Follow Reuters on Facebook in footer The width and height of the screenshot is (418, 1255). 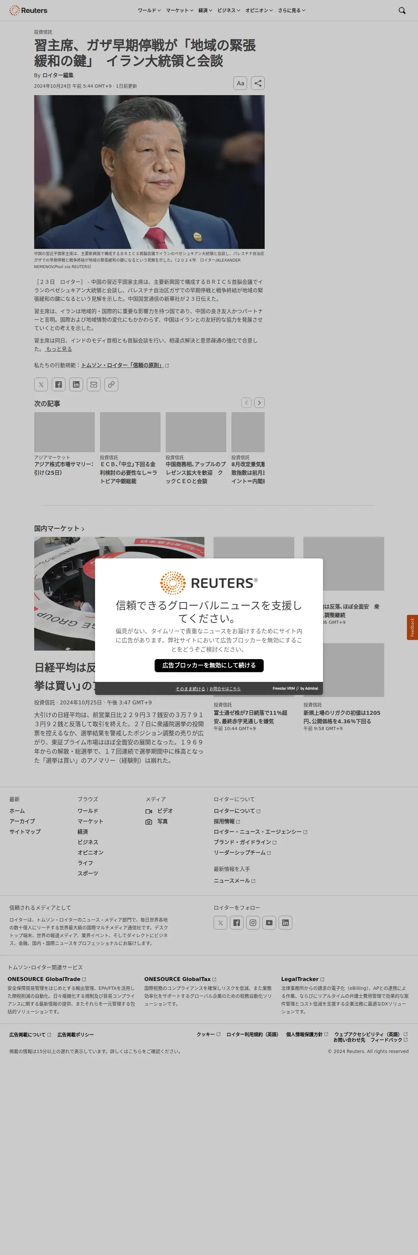pyautogui.click(x=236, y=922)
